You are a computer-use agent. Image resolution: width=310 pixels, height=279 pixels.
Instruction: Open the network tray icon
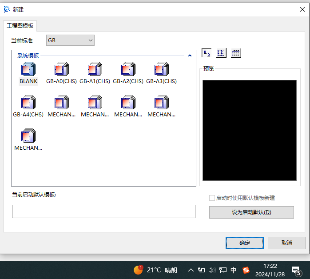(223, 270)
